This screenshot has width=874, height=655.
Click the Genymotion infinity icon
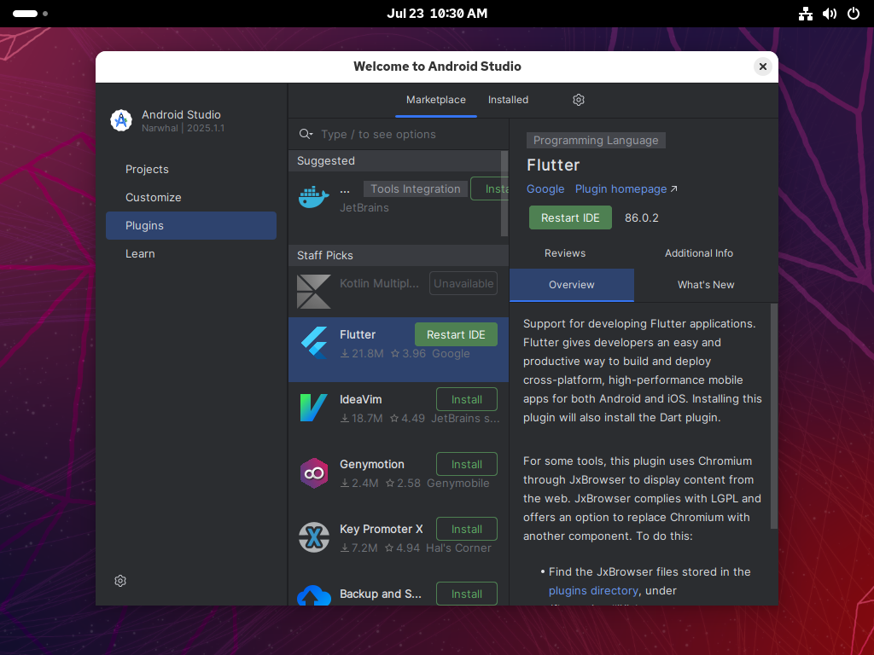[313, 473]
